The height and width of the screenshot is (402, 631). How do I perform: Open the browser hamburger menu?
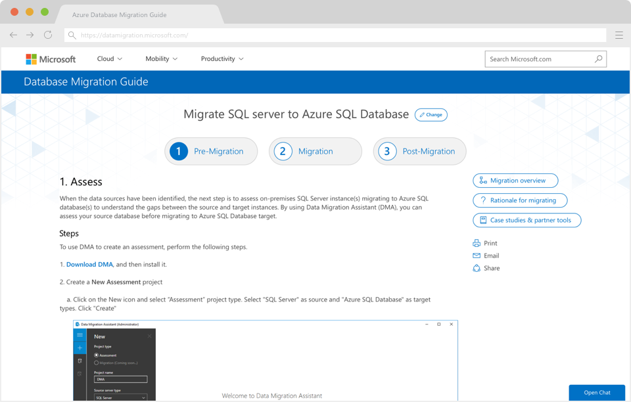pyautogui.click(x=619, y=35)
